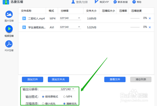Click the 压缩后大小 column header
157x106 pixels.
click(x=108, y=11)
